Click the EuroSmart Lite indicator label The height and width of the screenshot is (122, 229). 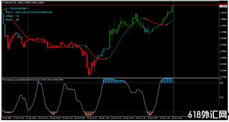click(x=18, y=8)
